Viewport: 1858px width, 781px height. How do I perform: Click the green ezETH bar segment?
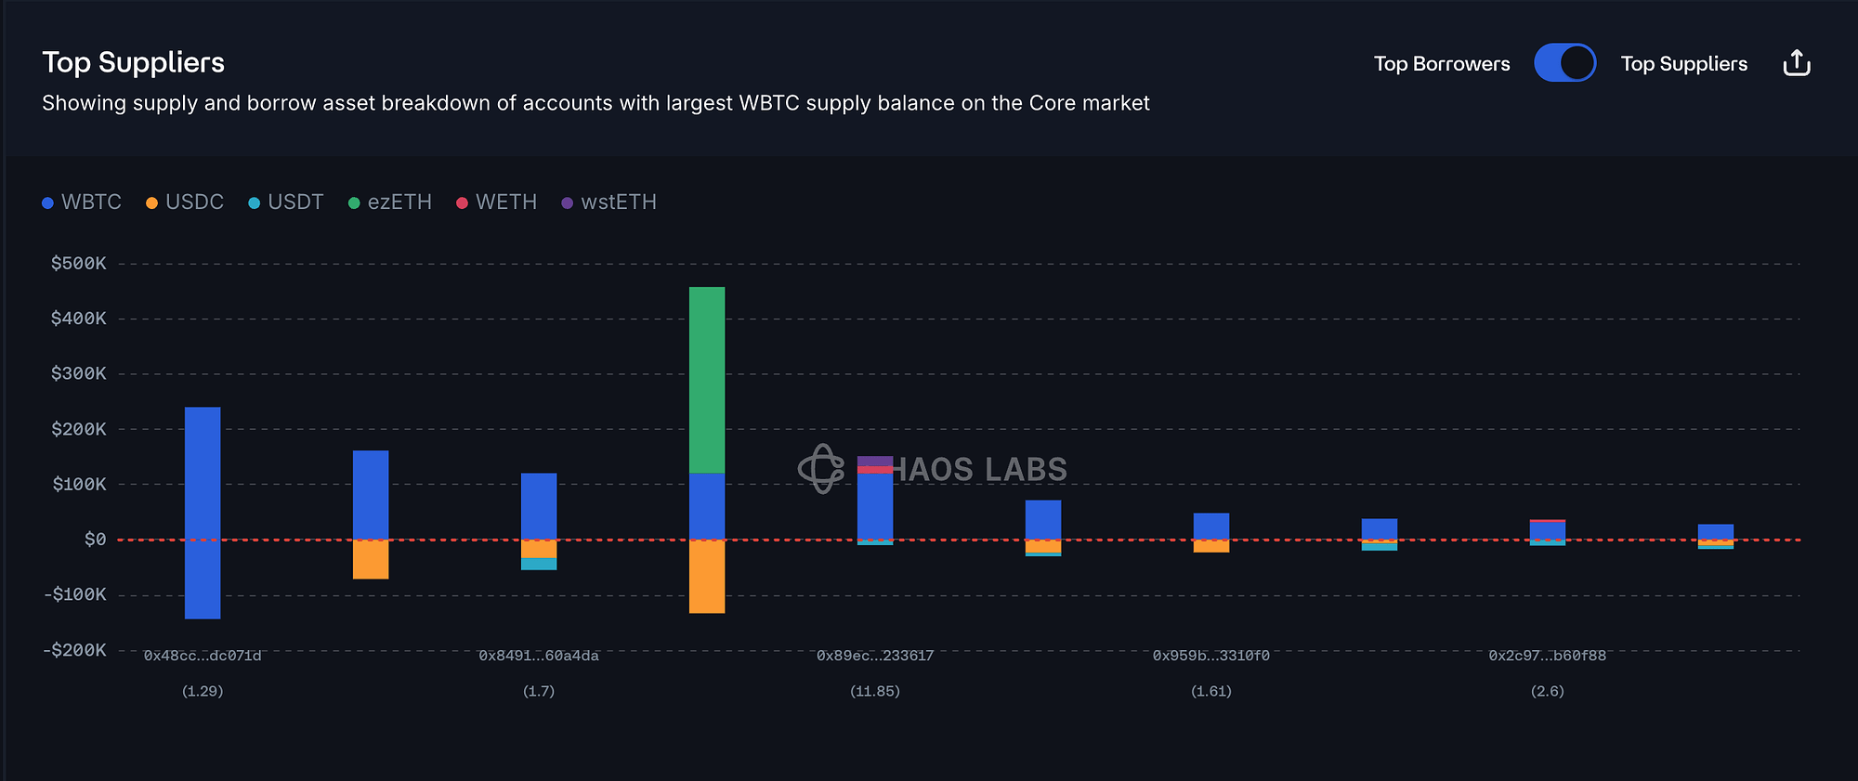(x=707, y=380)
